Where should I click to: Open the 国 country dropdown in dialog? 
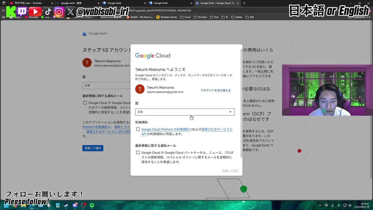[x=185, y=112]
